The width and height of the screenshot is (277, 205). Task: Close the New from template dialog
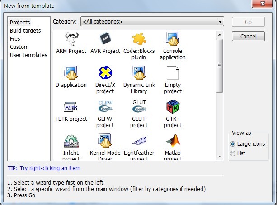coord(263,4)
